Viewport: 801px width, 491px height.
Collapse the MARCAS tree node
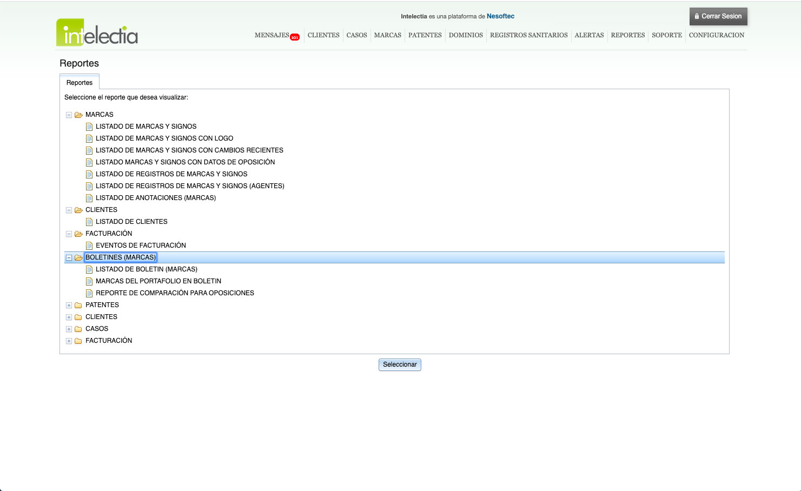point(69,115)
